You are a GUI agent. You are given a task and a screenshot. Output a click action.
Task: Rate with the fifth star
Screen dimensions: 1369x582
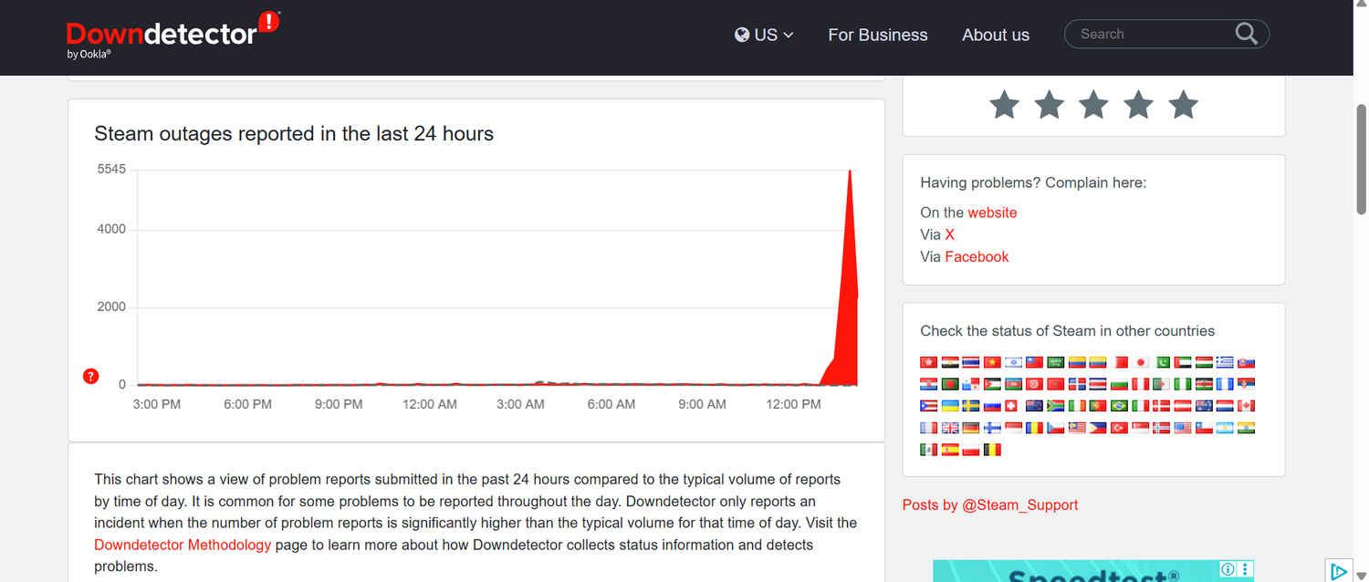pyautogui.click(x=1183, y=105)
